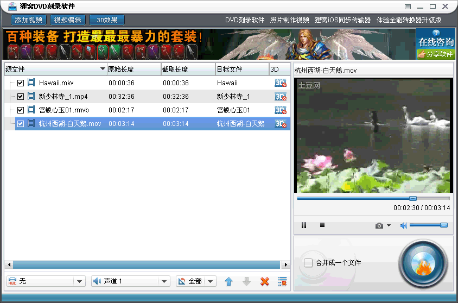Open the DVD刻录软件 link
The width and height of the screenshot is (458, 303).
coord(245,20)
